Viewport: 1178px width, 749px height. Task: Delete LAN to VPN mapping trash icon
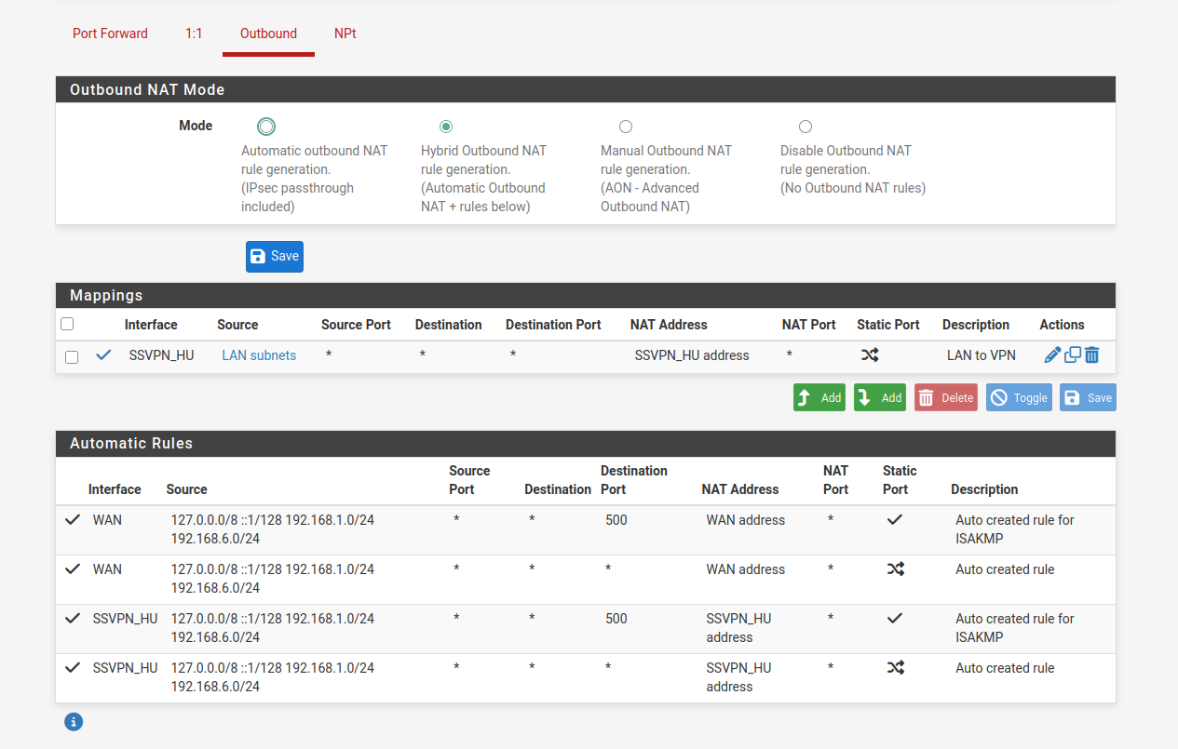[1092, 354]
